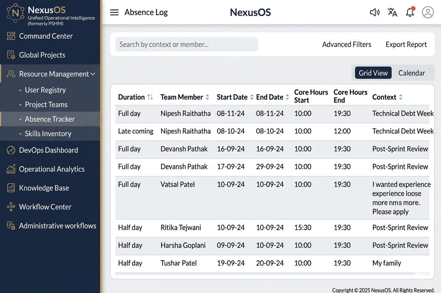
Task: Switch to Calendar view
Action: (x=411, y=73)
